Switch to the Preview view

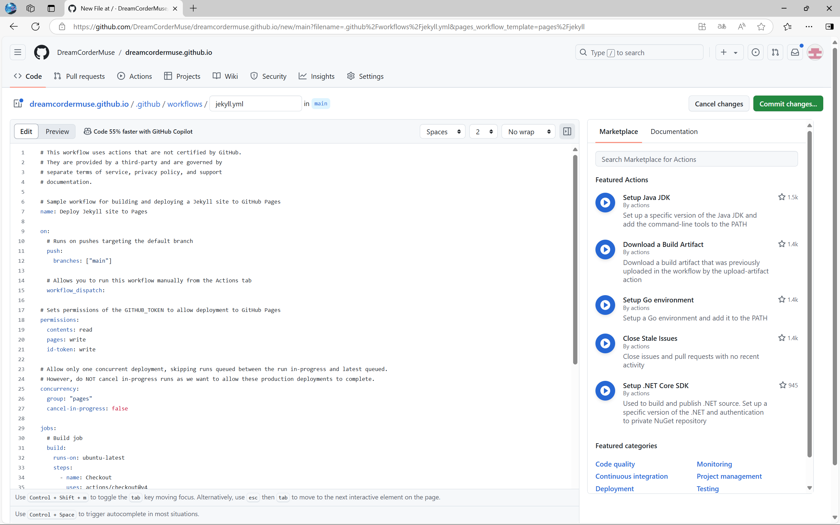click(57, 132)
